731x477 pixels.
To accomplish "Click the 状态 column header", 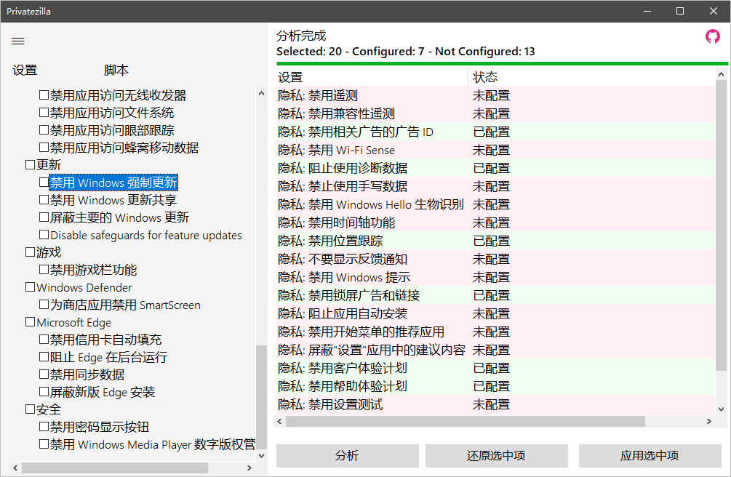I will 591,77.
